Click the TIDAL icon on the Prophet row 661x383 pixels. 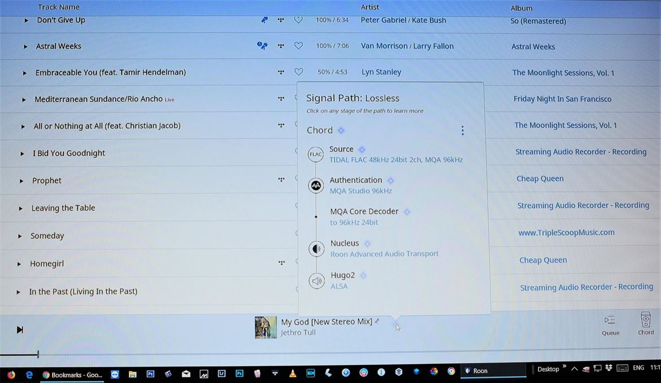pos(281,179)
